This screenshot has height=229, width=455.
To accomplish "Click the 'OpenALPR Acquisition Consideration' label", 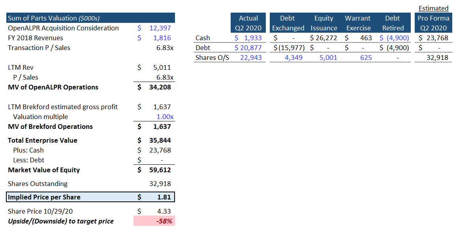I will (63, 28).
